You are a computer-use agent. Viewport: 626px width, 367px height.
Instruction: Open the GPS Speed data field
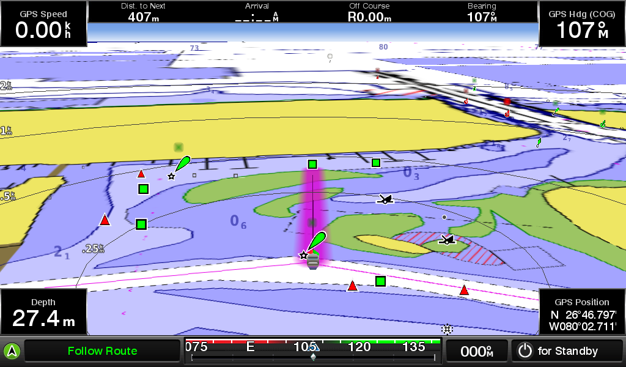[x=43, y=24]
